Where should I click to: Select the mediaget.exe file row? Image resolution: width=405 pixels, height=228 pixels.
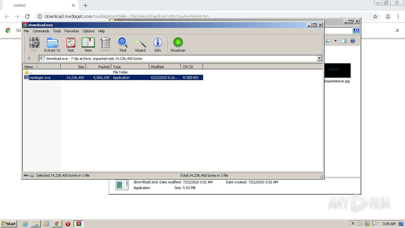[113, 78]
